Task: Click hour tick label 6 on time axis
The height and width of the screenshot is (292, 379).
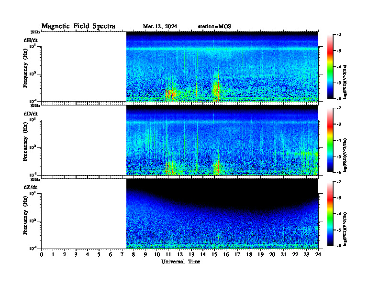Action: tap(111, 255)
